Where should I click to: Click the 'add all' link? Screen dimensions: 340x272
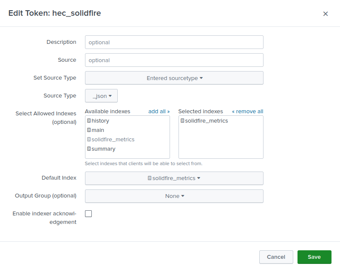point(159,111)
